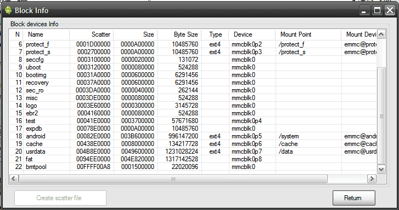The width and height of the screenshot is (399, 210).
Task: Click the horizontal scrollbar left arrow
Action: click(14, 178)
